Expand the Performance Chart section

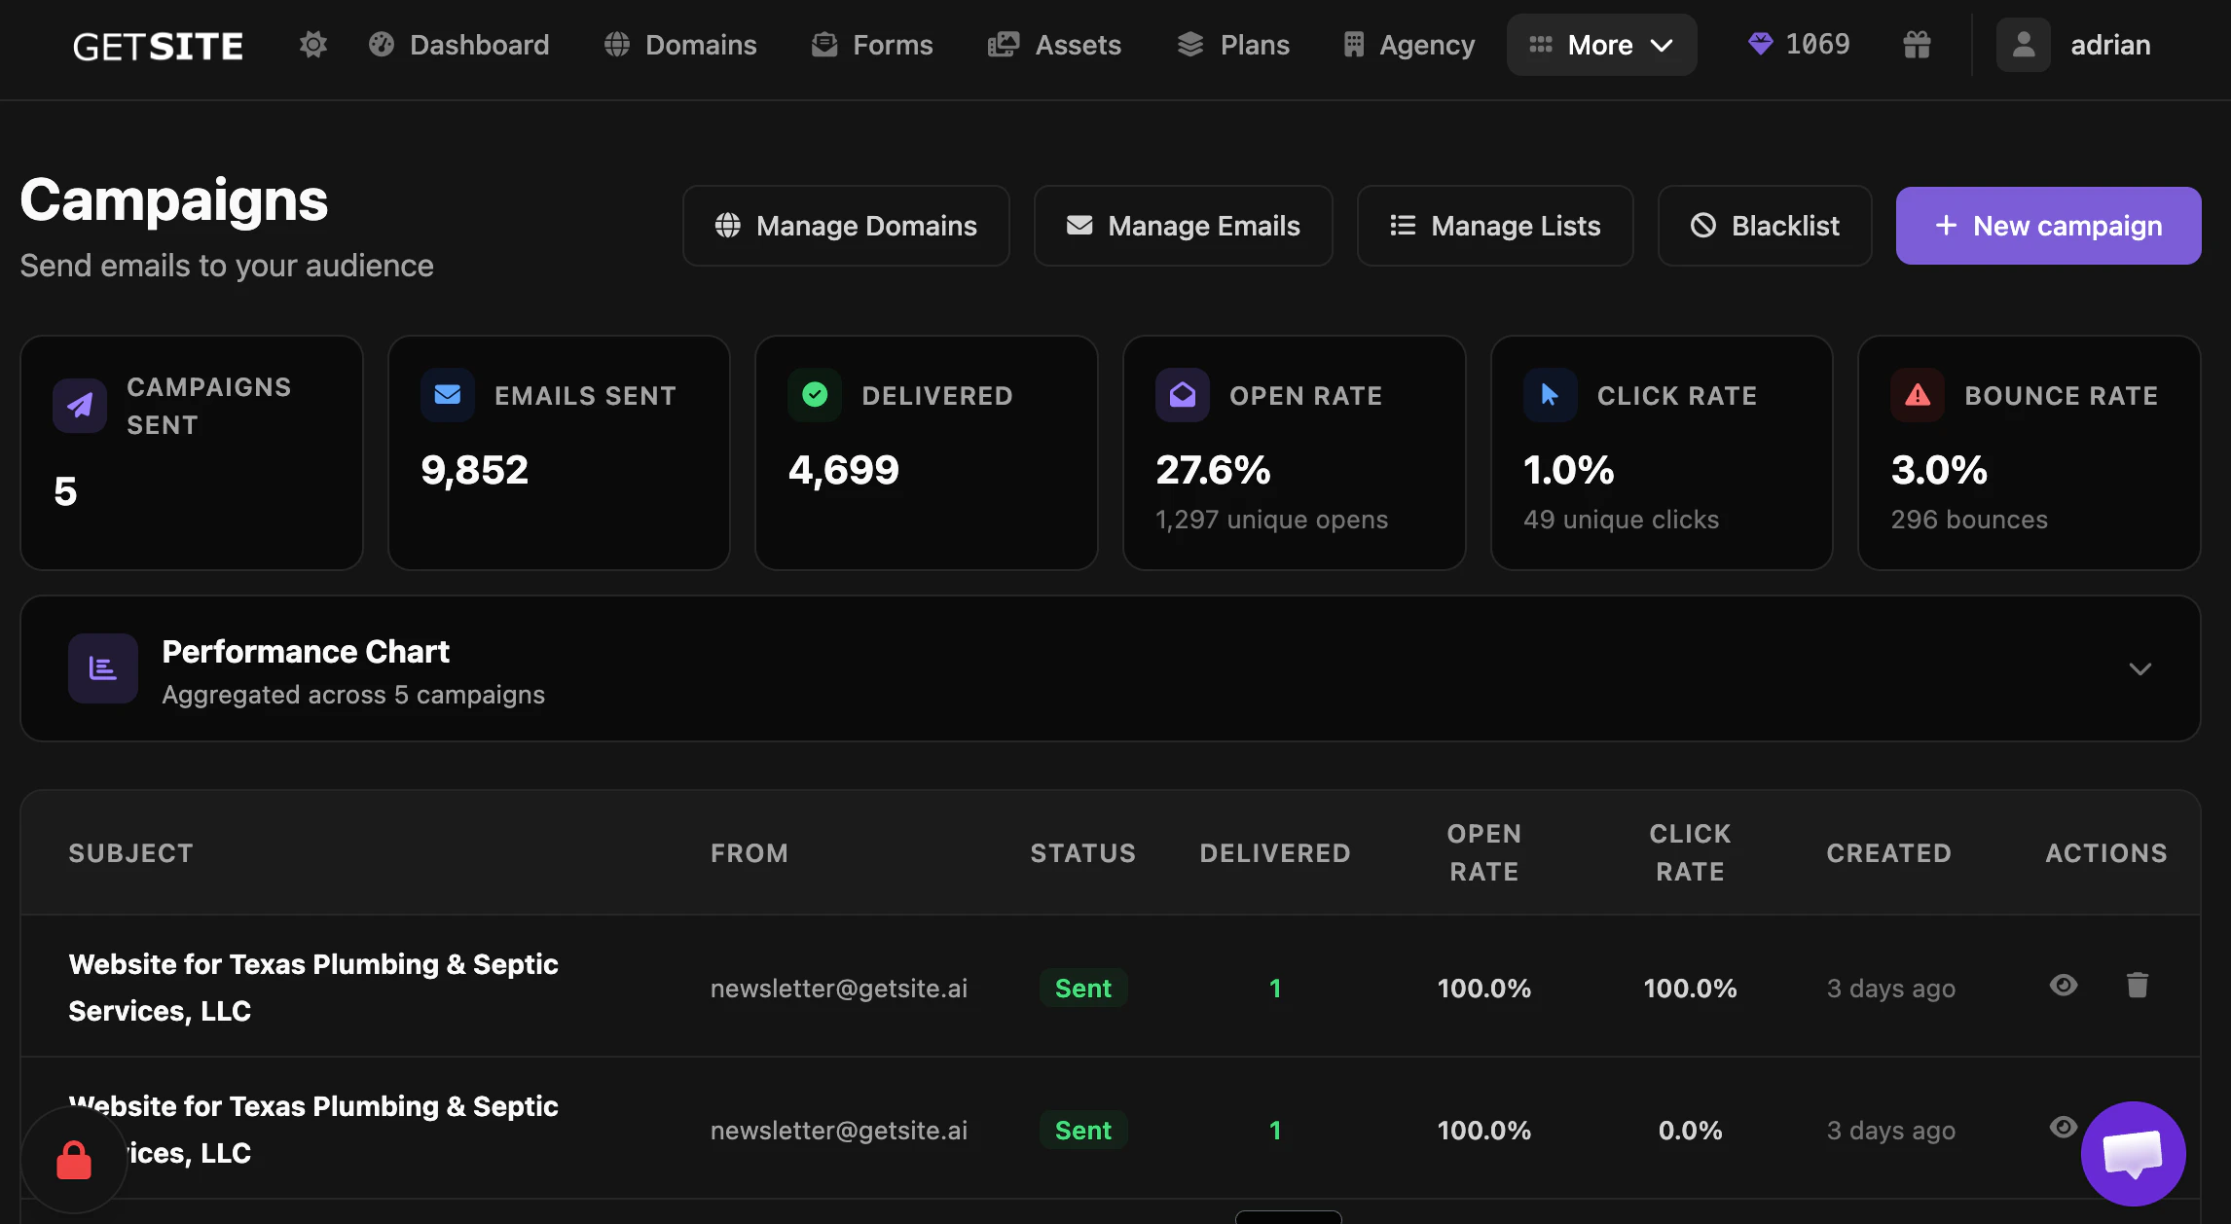2140,669
